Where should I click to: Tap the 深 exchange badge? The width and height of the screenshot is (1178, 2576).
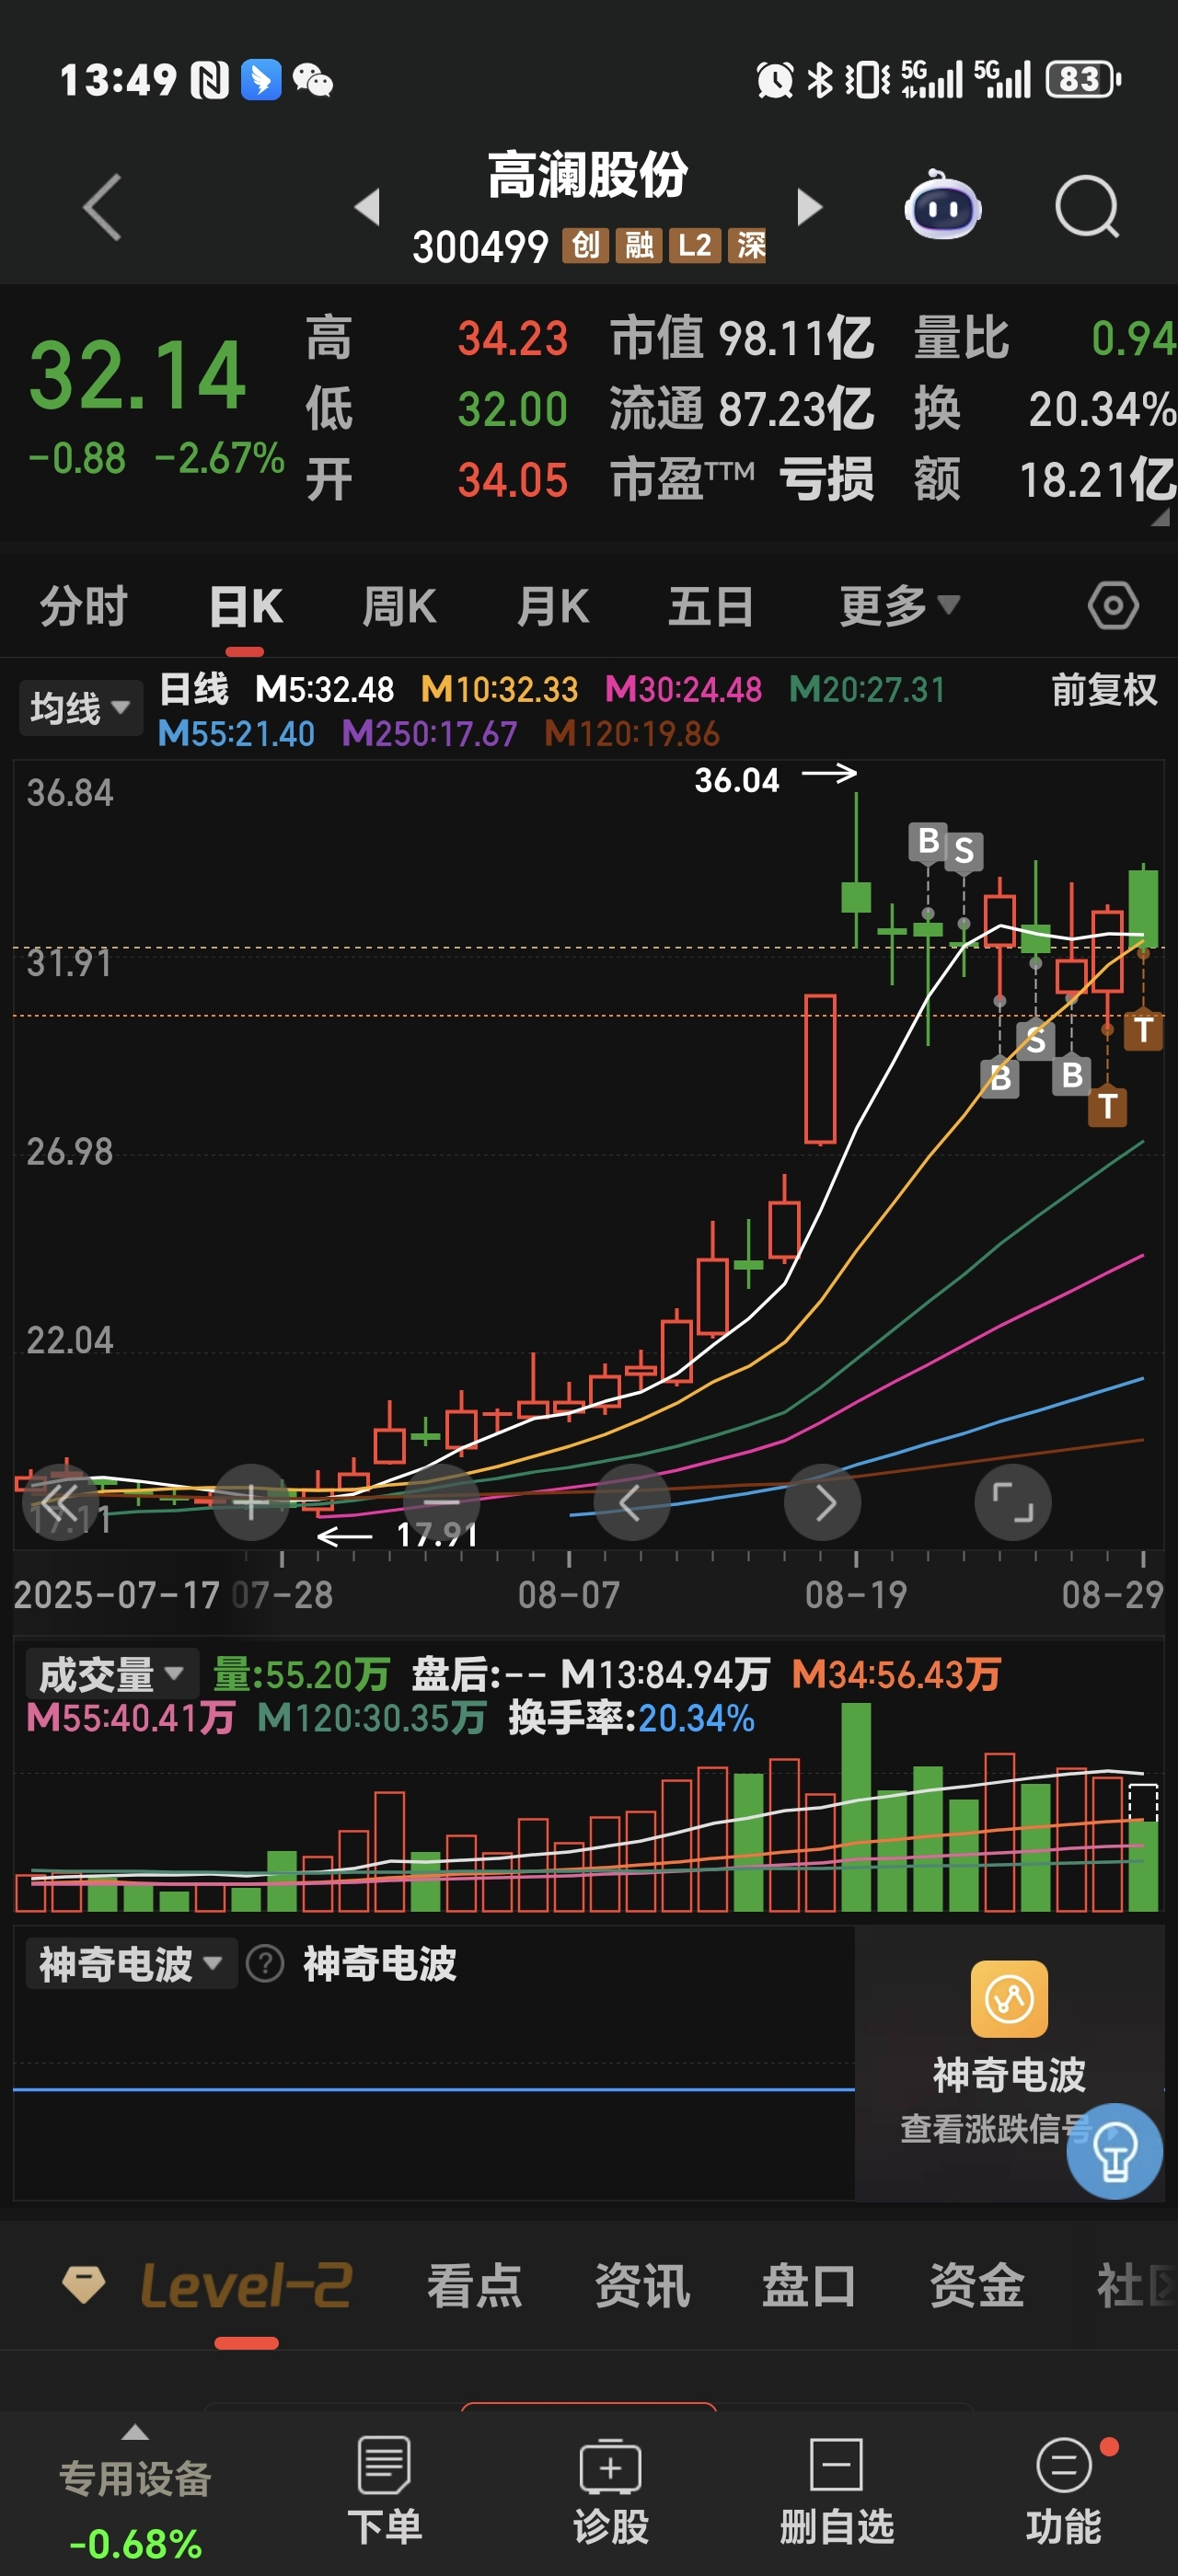click(749, 245)
